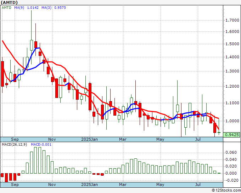This screenshot has width=241, height=193.
Task: Click Nov on the MACD panel time axis
Action: 52,185
